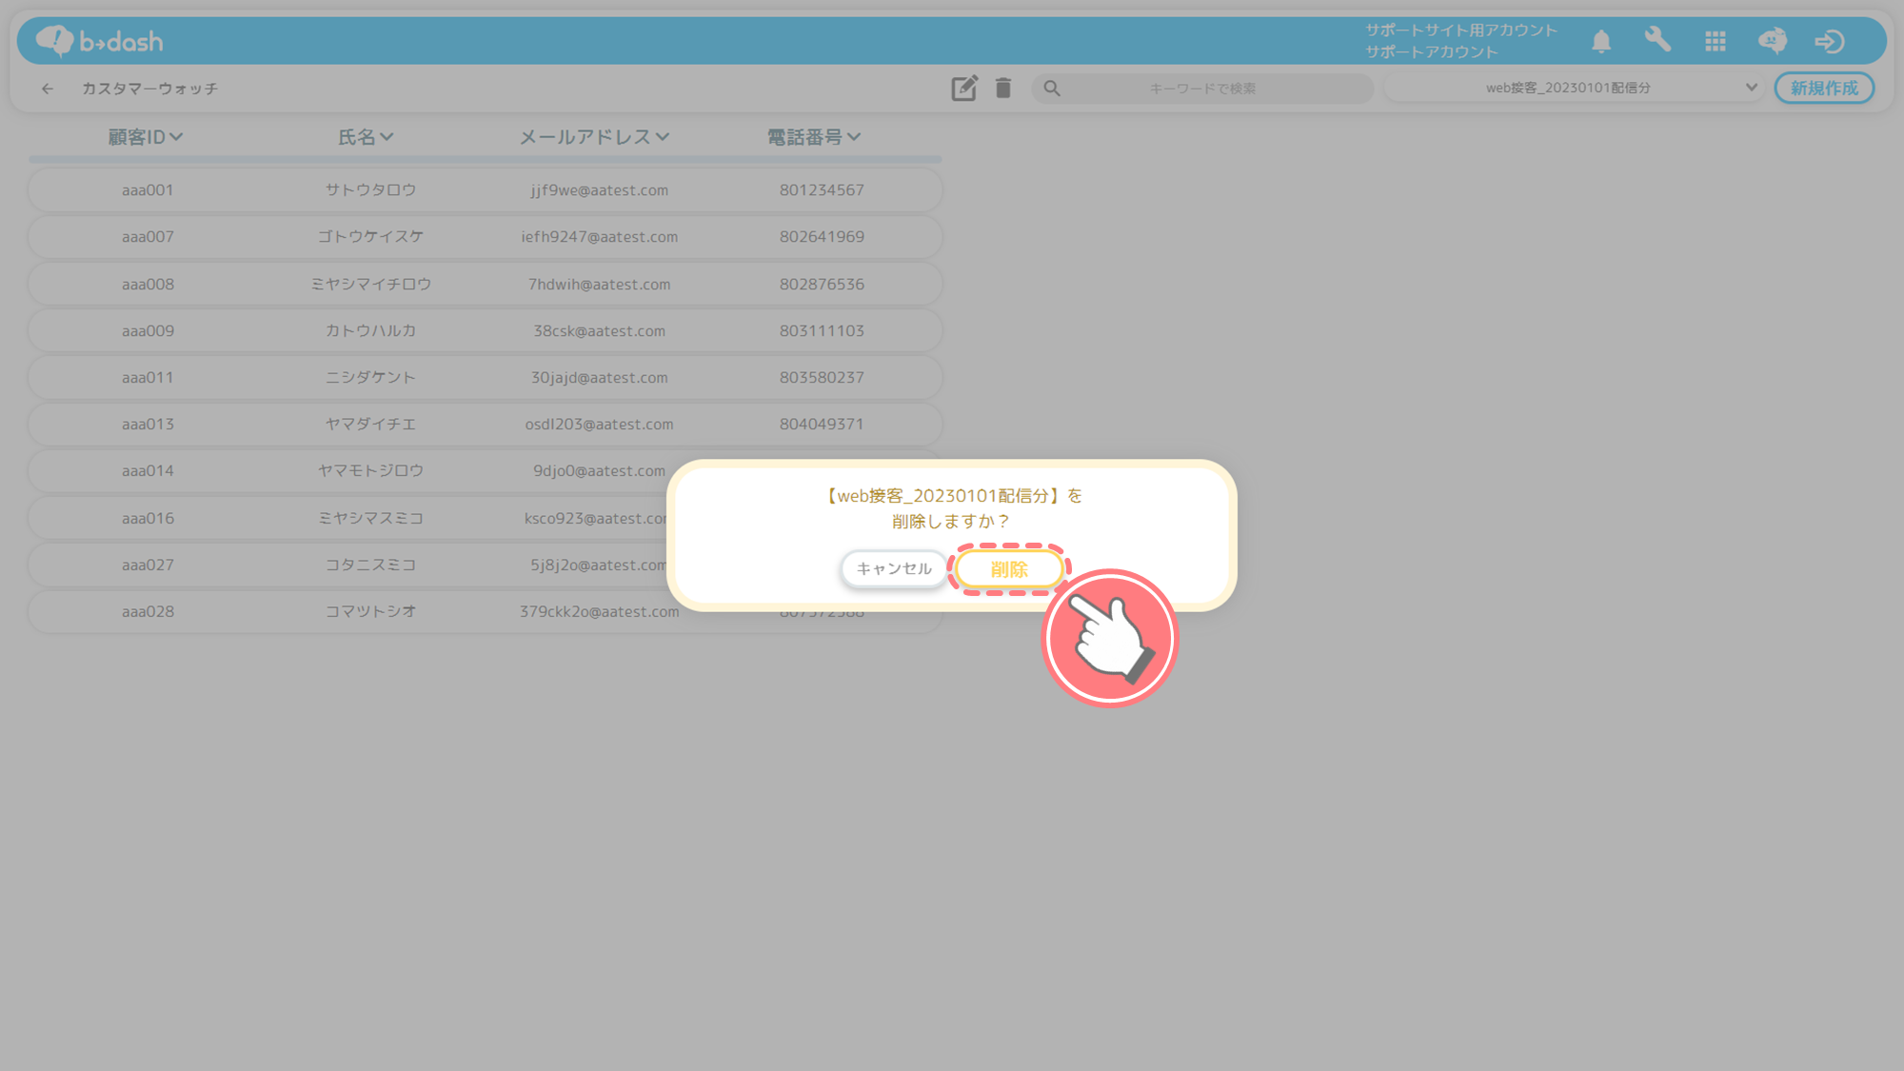Click the trash delete icon
Viewport: 1904px width, 1071px height.
click(x=1003, y=89)
